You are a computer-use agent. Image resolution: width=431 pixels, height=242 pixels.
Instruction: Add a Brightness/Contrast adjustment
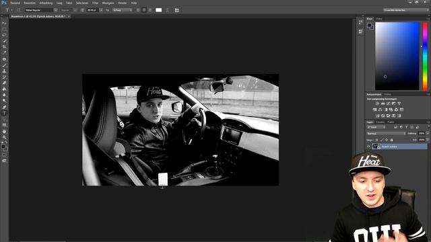click(377, 104)
